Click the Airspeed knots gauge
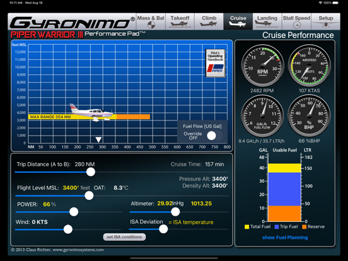Screen dimensions: 348x261 [309, 66]
